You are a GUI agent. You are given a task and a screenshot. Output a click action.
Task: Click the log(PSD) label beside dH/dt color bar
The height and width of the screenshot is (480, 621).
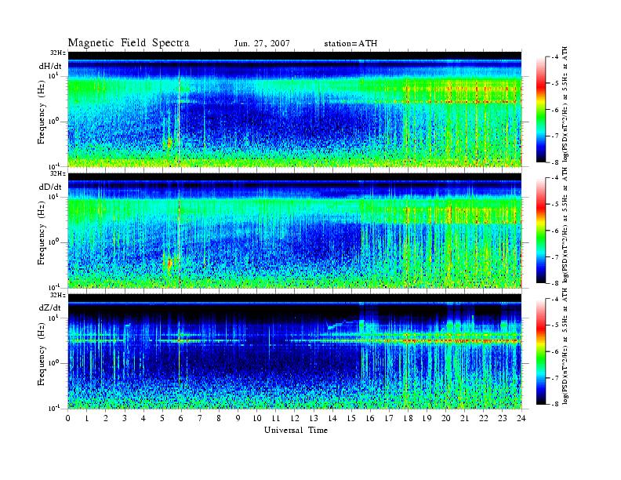tap(565, 104)
